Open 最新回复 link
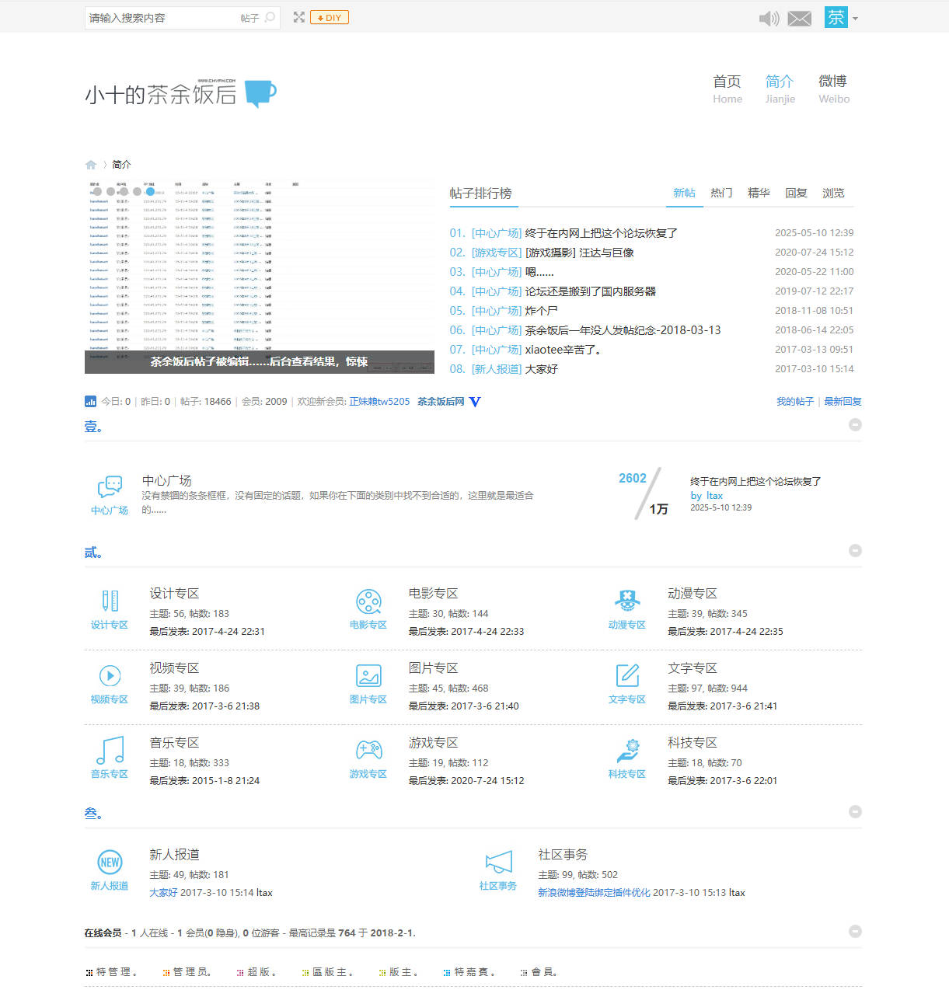Viewport: 949px width, 990px height. click(843, 402)
